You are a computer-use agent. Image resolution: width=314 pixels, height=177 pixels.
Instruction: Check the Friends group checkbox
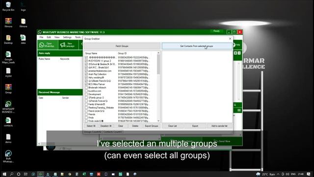[x=86, y=114]
